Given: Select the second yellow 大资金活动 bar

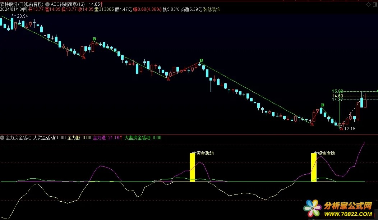Looking at the screenshot, I should tap(314, 167).
